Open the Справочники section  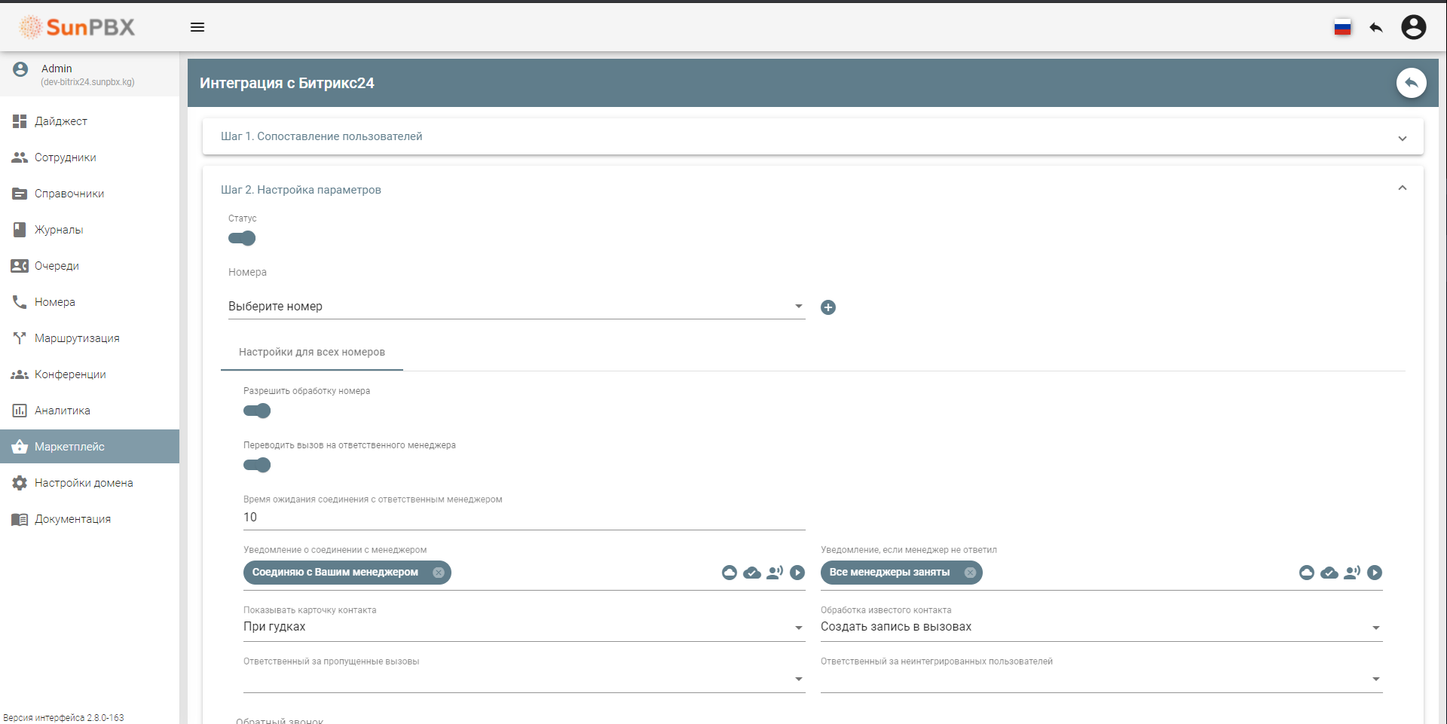click(90, 194)
